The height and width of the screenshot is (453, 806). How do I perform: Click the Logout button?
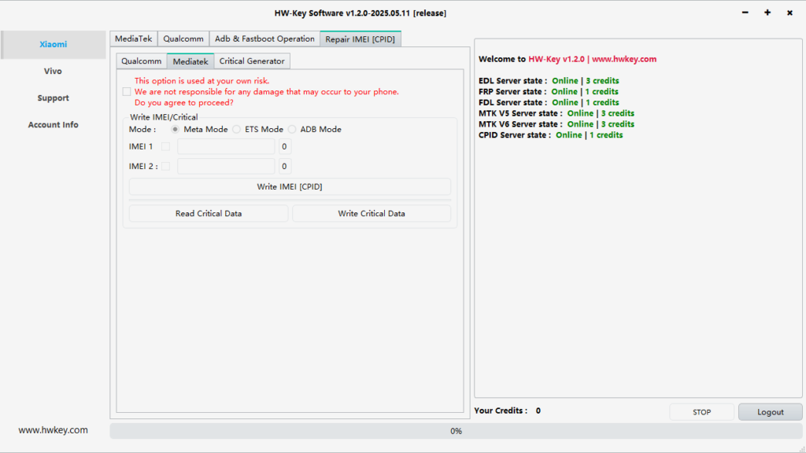coord(770,411)
